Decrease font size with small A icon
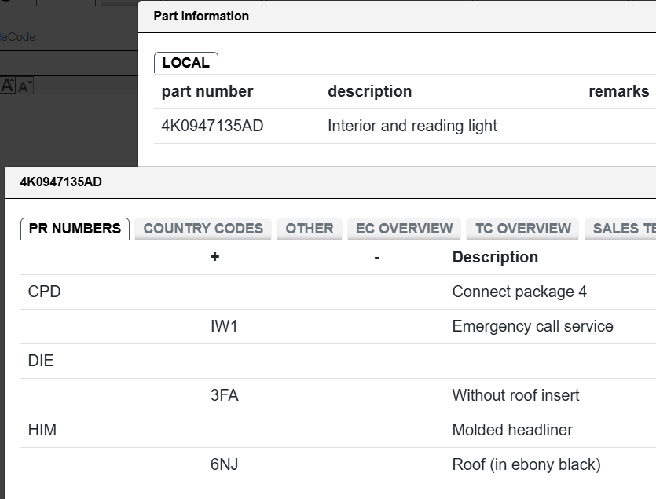Screen dimensions: 656x499 (x=24, y=86)
